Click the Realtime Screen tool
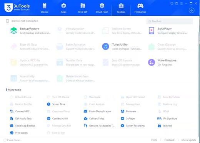200x143 pixels. pyautogui.click(x=122, y=31)
